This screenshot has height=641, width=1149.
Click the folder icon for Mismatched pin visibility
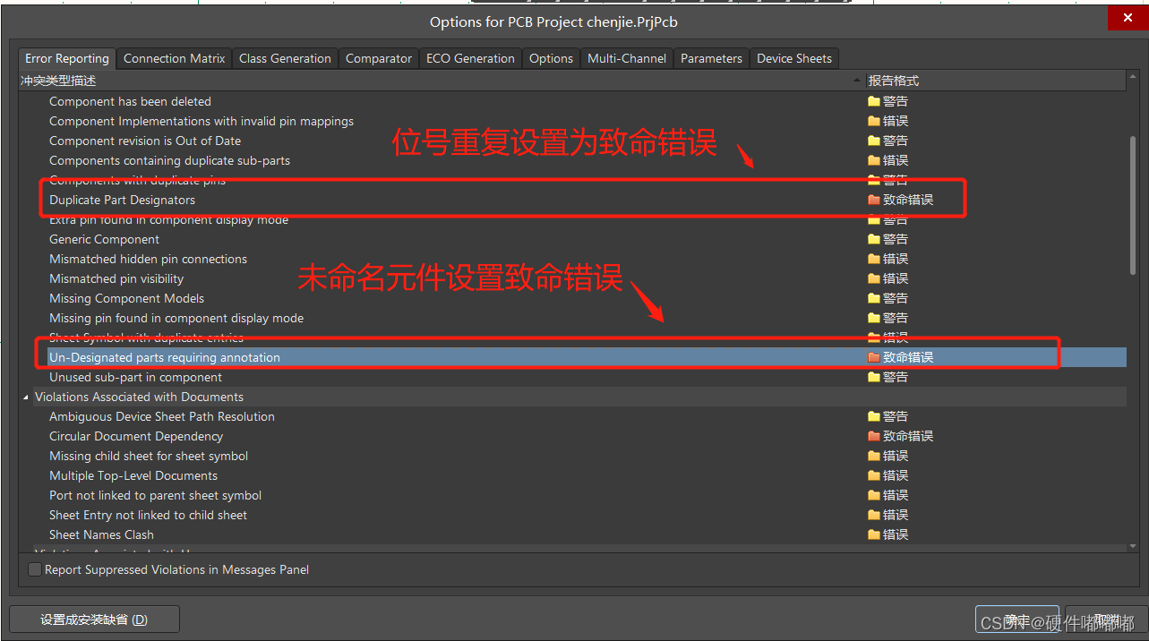click(x=874, y=278)
